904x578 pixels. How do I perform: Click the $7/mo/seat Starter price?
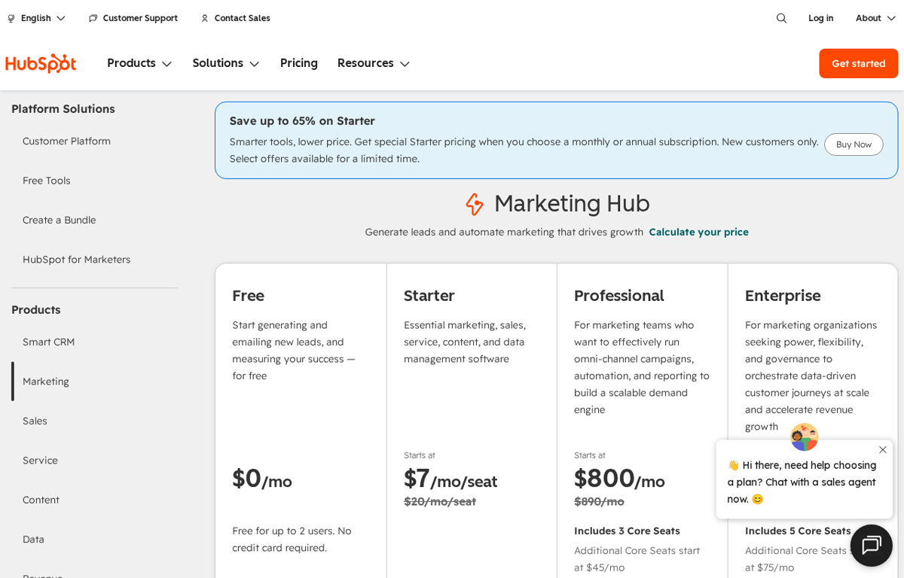(450, 479)
